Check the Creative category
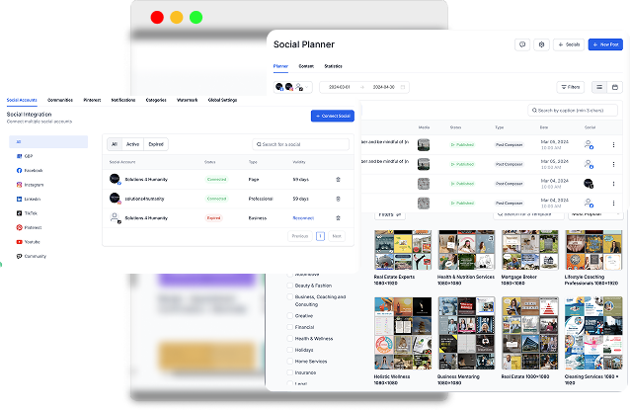Image resolution: width=630 pixels, height=410 pixels. [289, 316]
